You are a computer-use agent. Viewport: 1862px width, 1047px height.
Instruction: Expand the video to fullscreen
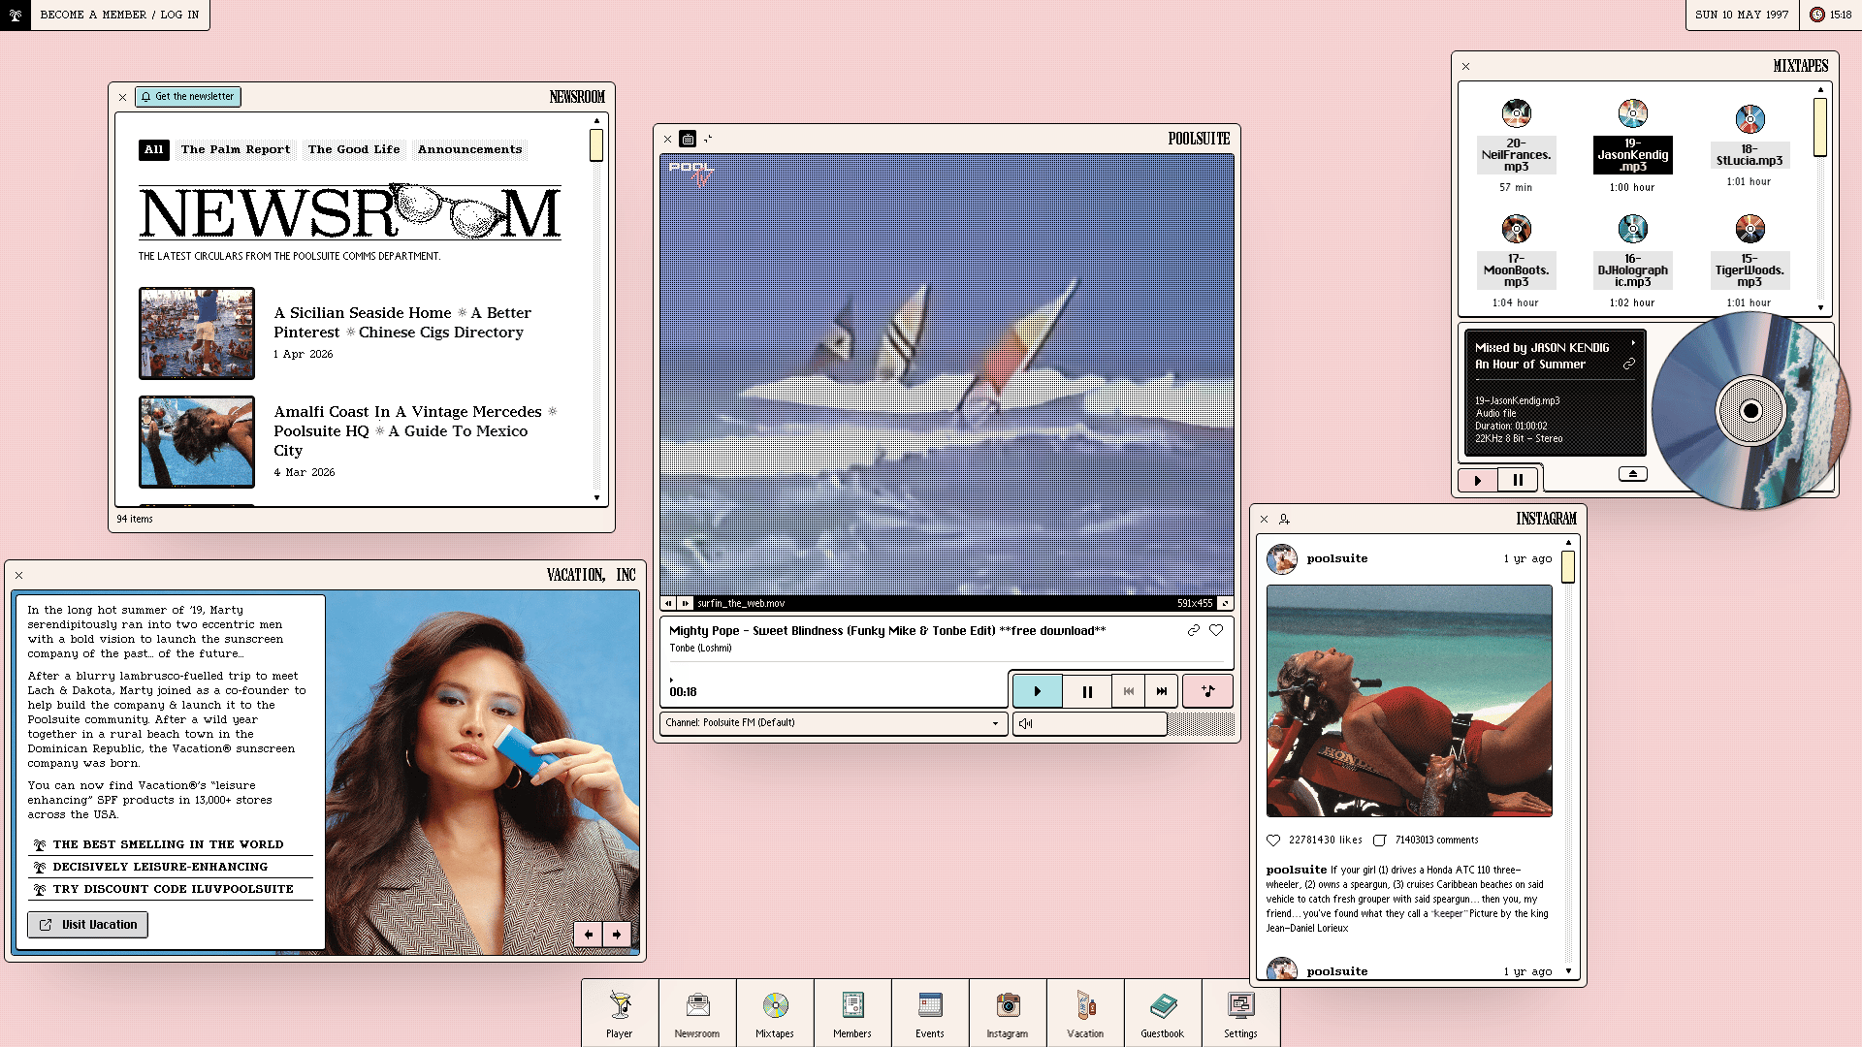click(x=1226, y=603)
